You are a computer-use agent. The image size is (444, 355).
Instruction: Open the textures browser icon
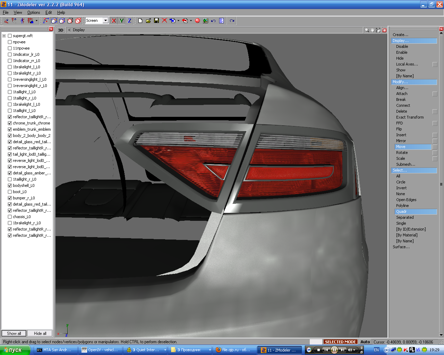coord(205,21)
